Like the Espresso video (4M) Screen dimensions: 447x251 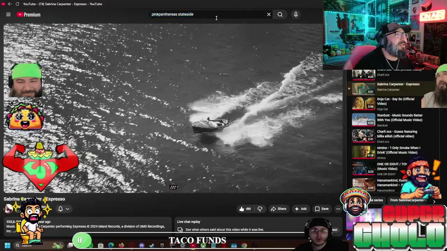coord(245,209)
